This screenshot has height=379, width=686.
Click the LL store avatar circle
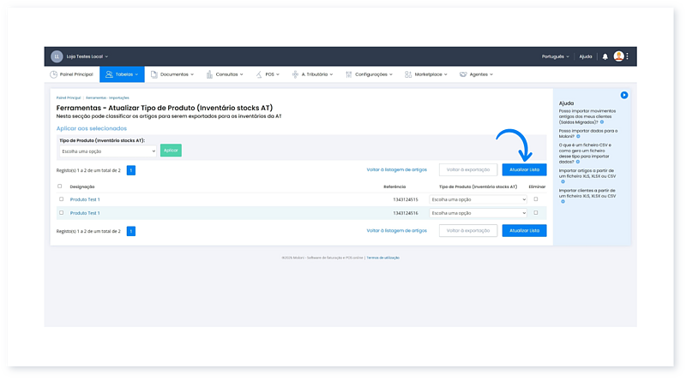coord(57,56)
